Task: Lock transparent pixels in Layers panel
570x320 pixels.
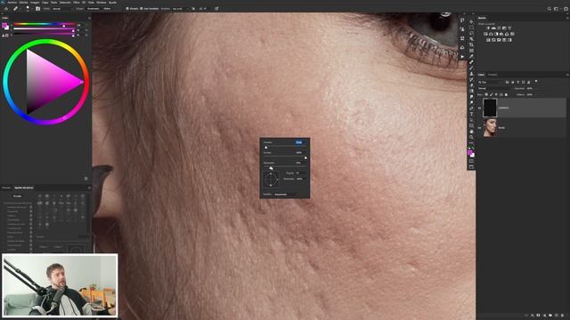Action: point(486,95)
